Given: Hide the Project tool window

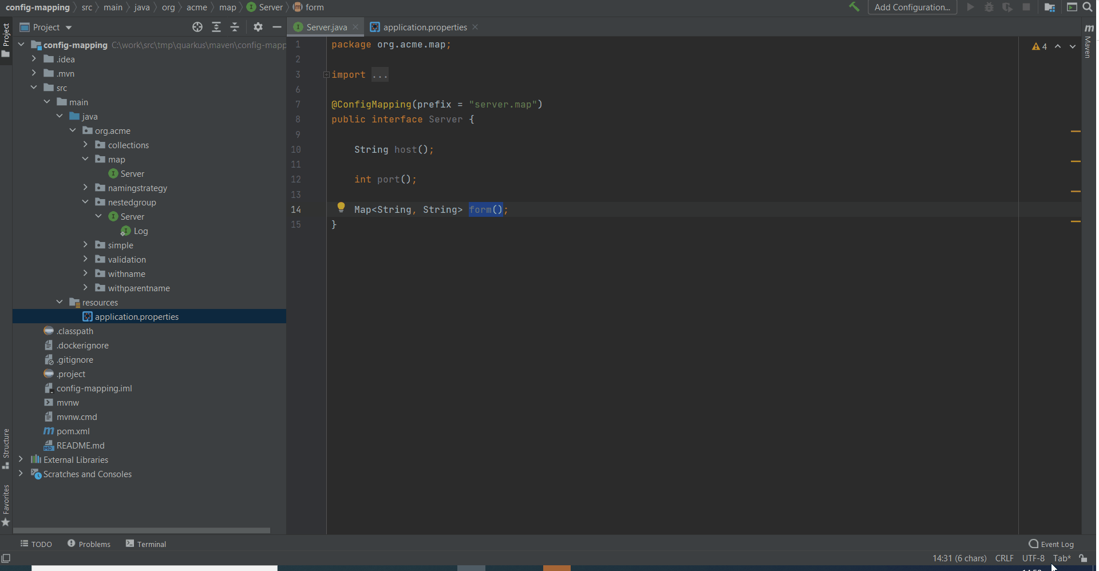Looking at the screenshot, I should (x=277, y=27).
